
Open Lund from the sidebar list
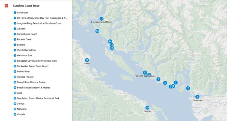(x=19, y=93)
